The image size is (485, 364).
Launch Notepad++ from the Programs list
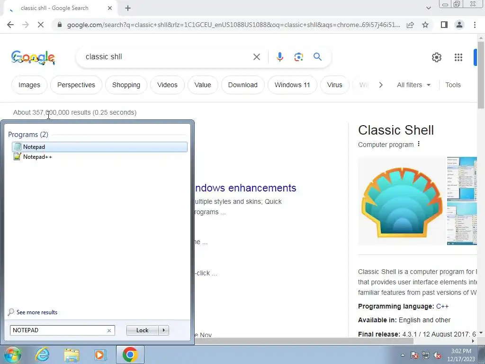[x=99, y=156]
